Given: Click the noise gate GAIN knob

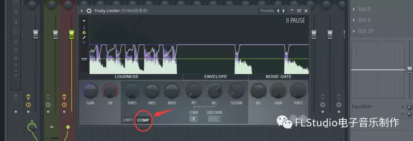Looking at the screenshot, I should [278, 91].
